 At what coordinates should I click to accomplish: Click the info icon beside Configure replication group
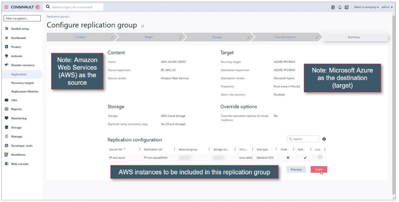(x=142, y=26)
